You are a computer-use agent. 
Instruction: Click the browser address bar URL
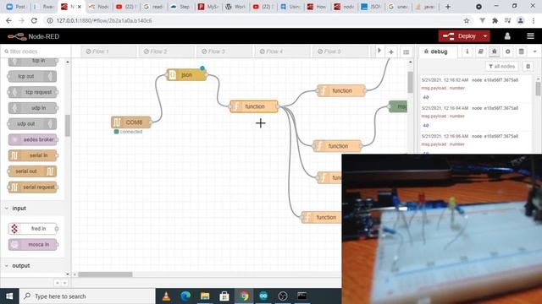pos(103,20)
